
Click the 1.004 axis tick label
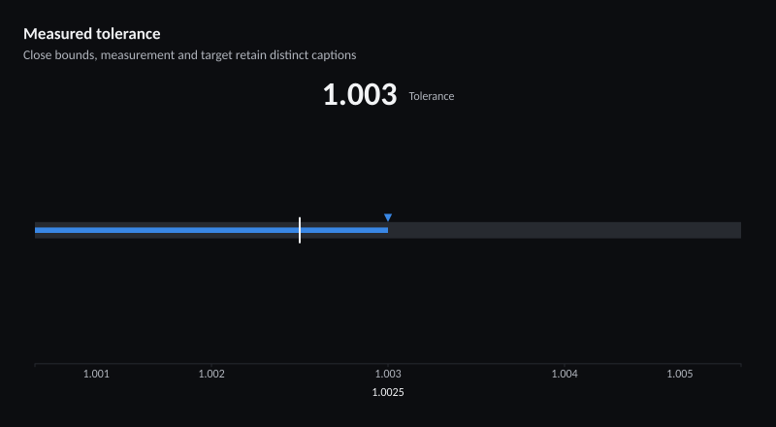coord(565,374)
